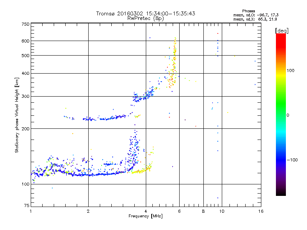Viewport: 307px width, 230px height.
Task: Click the y-axis tick label '600'
Action: point(25,41)
